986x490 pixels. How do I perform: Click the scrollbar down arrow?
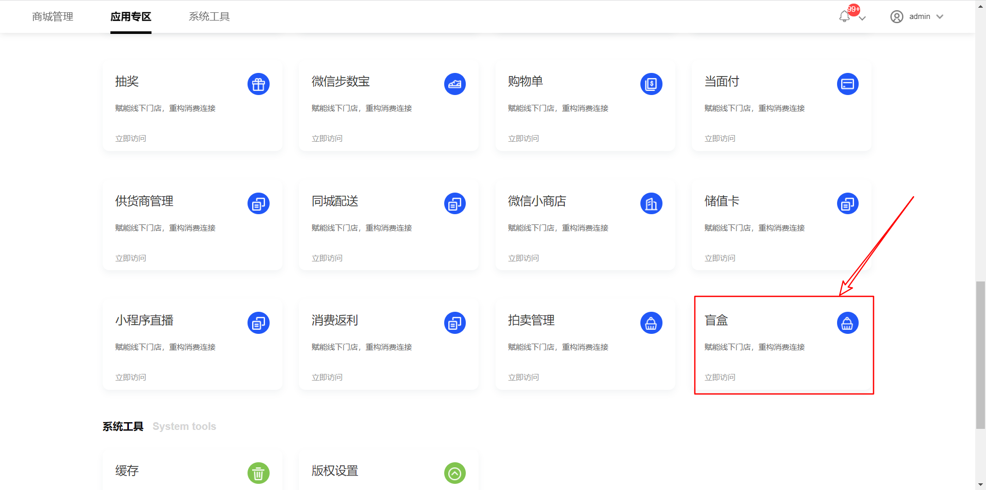(981, 484)
